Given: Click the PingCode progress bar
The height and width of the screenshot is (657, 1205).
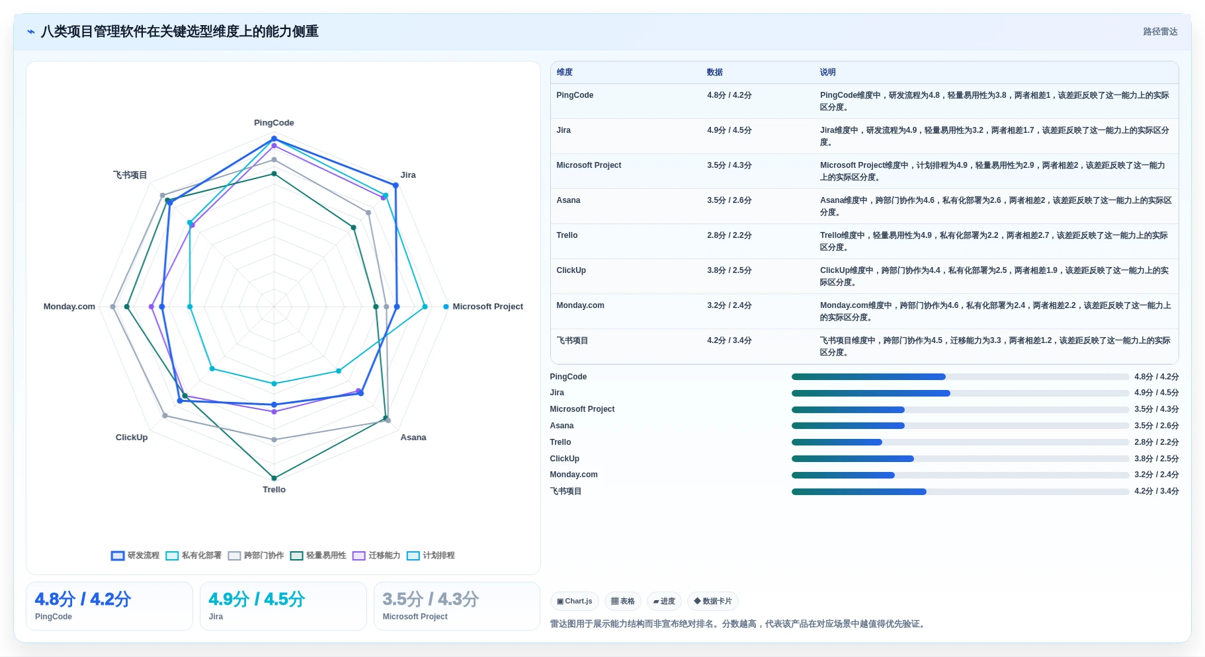Looking at the screenshot, I should pos(960,377).
